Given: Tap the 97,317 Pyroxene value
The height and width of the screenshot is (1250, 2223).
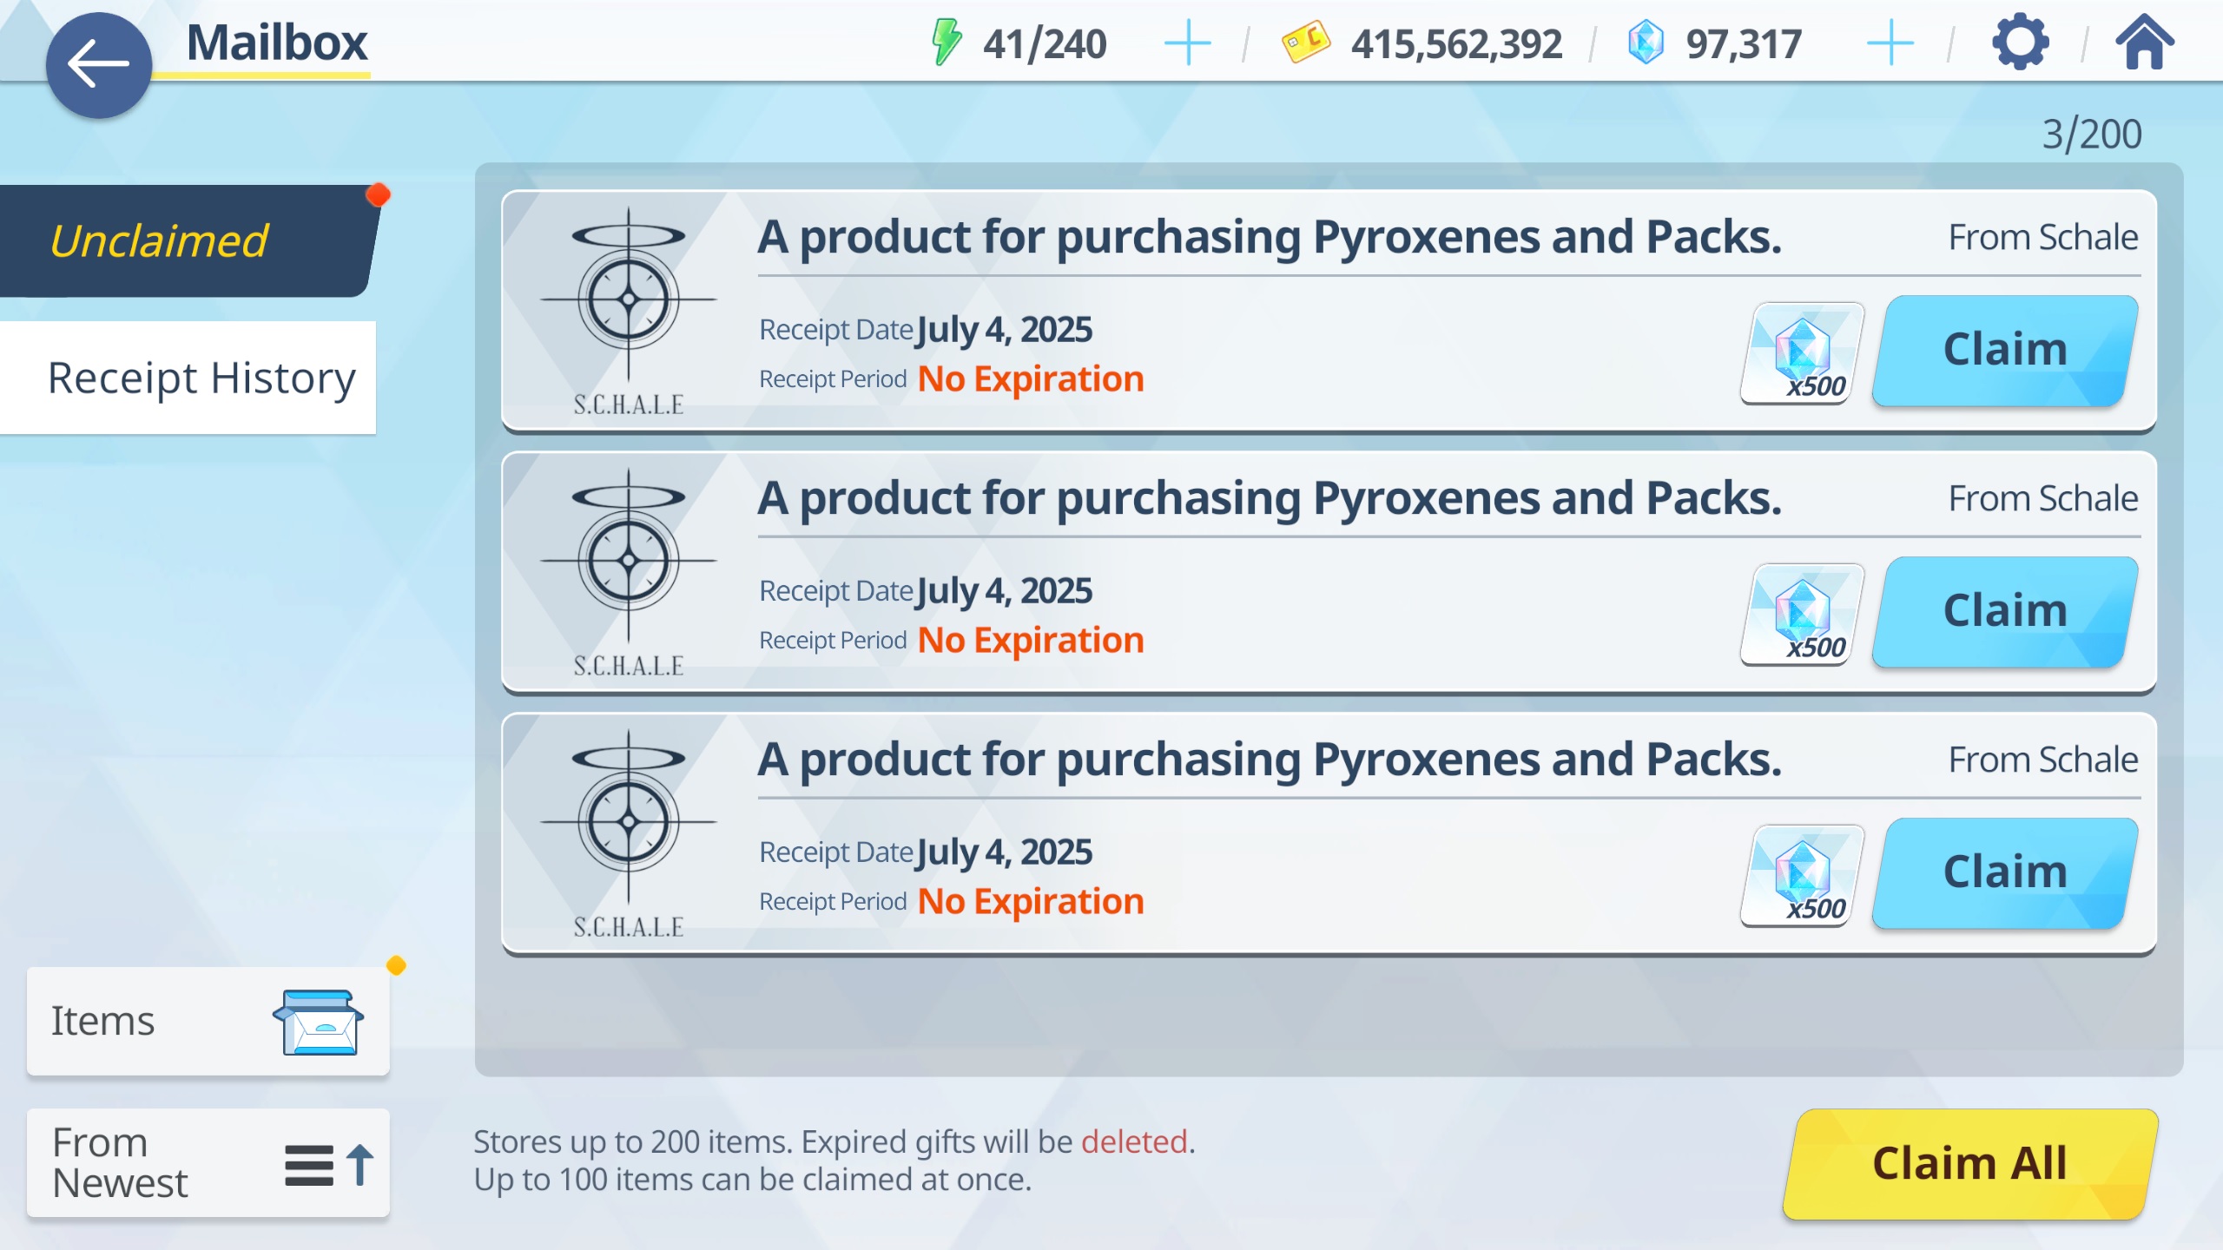Looking at the screenshot, I should click(1744, 43).
